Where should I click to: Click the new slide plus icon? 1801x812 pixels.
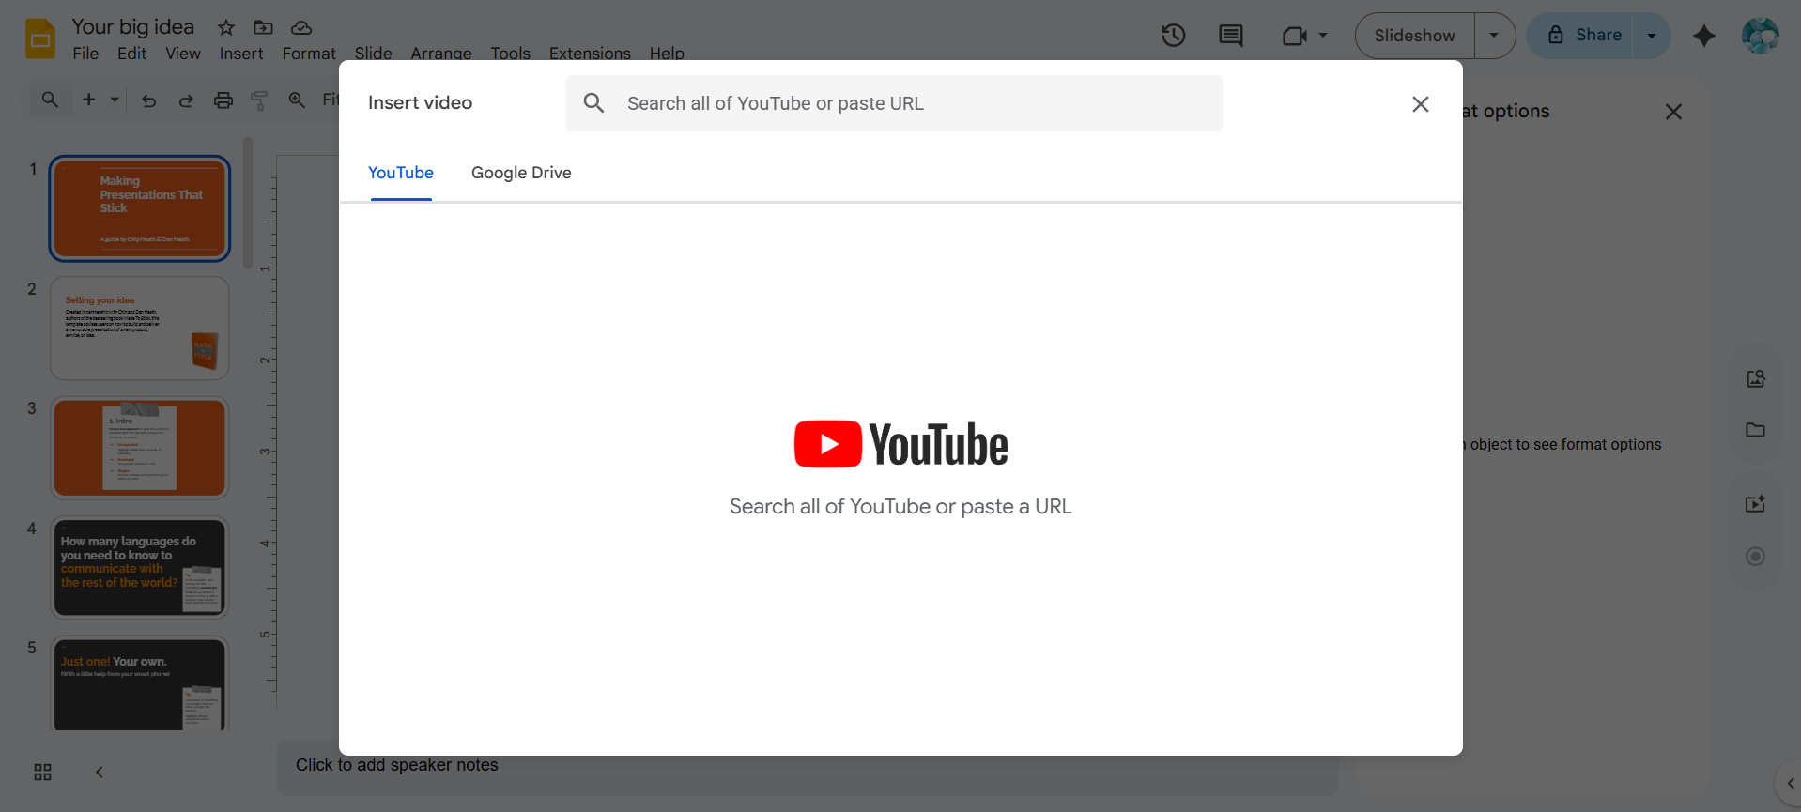click(89, 100)
